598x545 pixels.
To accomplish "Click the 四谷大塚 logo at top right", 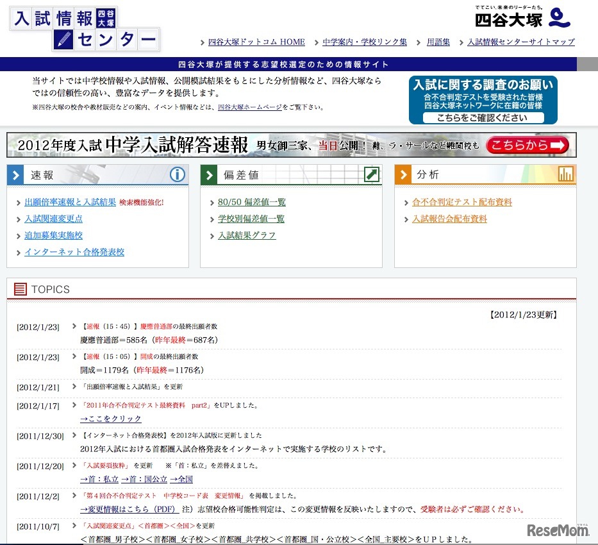I will tap(522, 17).
